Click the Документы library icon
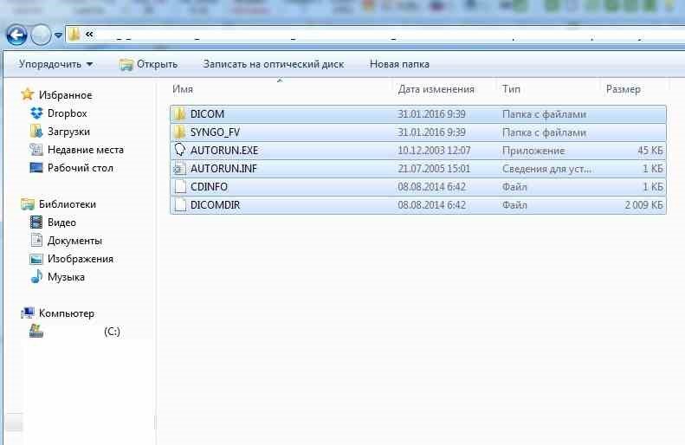 [36, 240]
